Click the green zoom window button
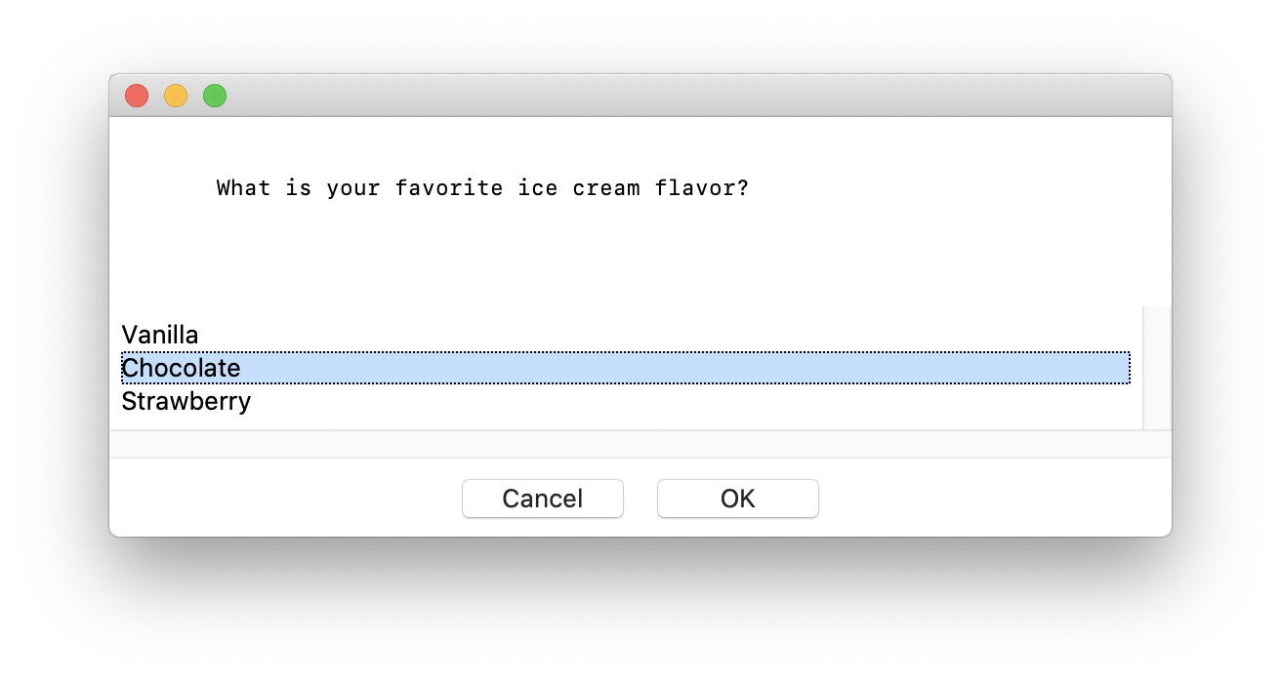The width and height of the screenshot is (1281, 681). 215,96
